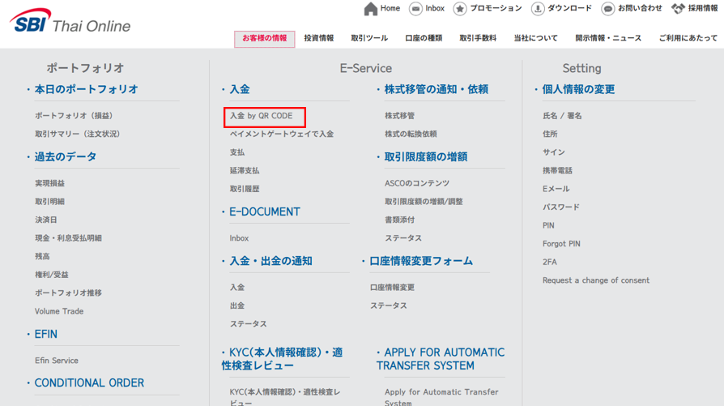The height and width of the screenshot is (406, 724).
Task: Click the Eメール link
Action: [x=556, y=189]
